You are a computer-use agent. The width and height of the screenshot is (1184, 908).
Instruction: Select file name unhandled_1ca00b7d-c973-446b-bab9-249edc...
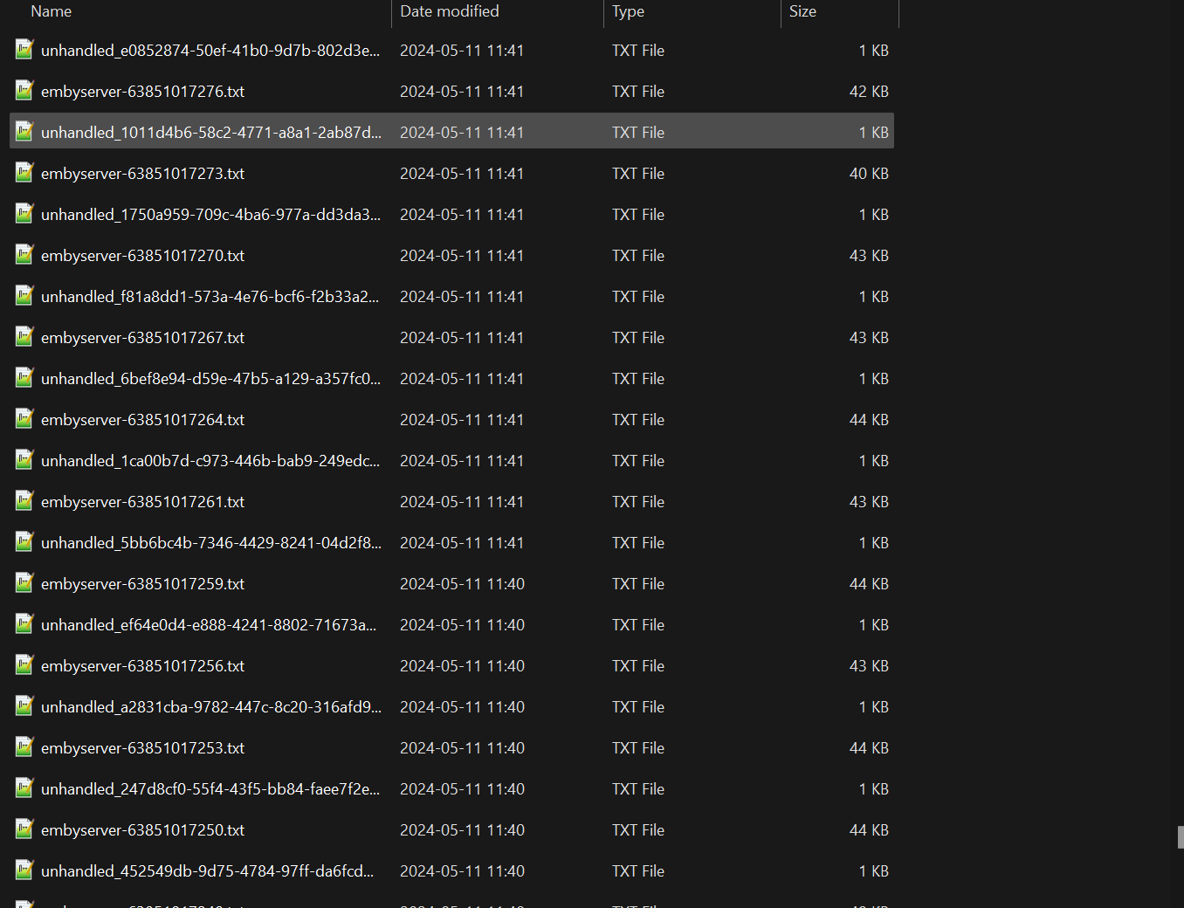210,461
